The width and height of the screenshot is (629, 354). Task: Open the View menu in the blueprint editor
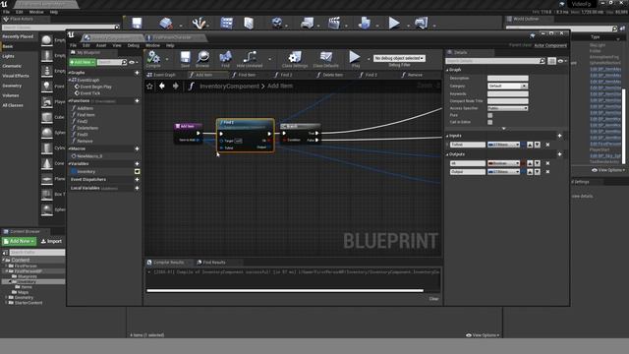pos(117,45)
